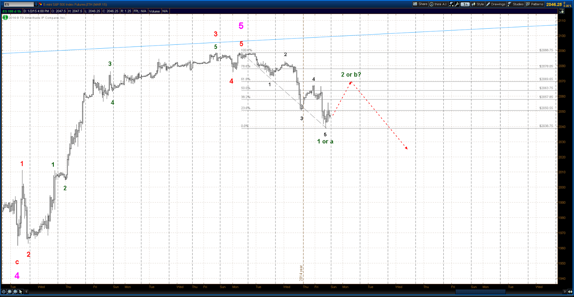Click the 38.2% retracement label
The height and width of the screenshot is (297, 574).
pyautogui.click(x=246, y=97)
